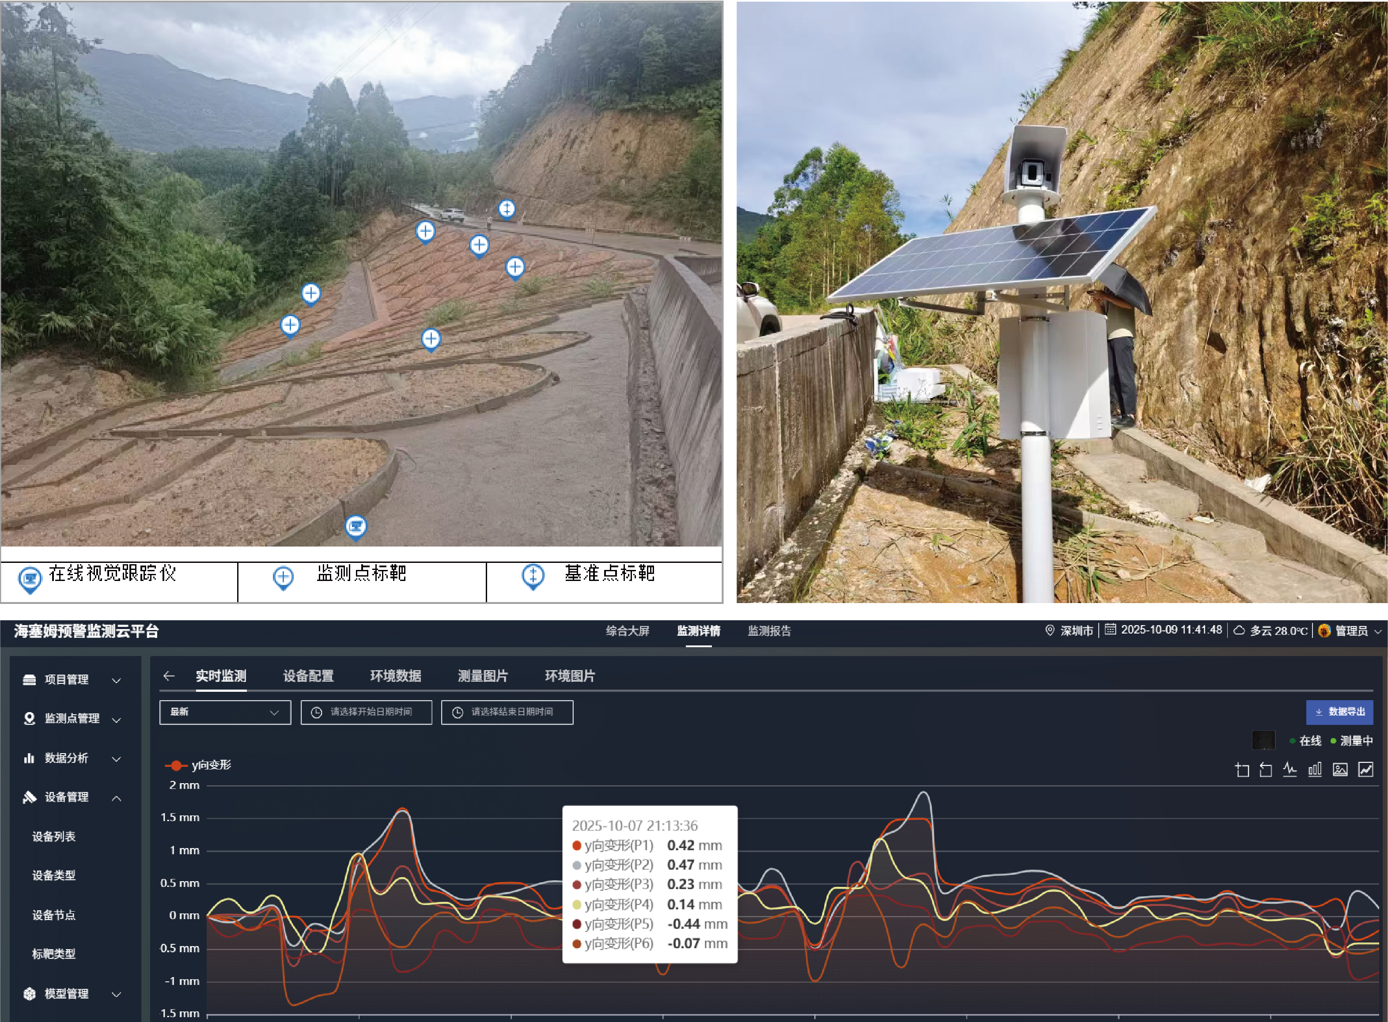The width and height of the screenshot is (1388, 1022).
Task: Switch chart to bar view icon
Action: click(1314, 769)
